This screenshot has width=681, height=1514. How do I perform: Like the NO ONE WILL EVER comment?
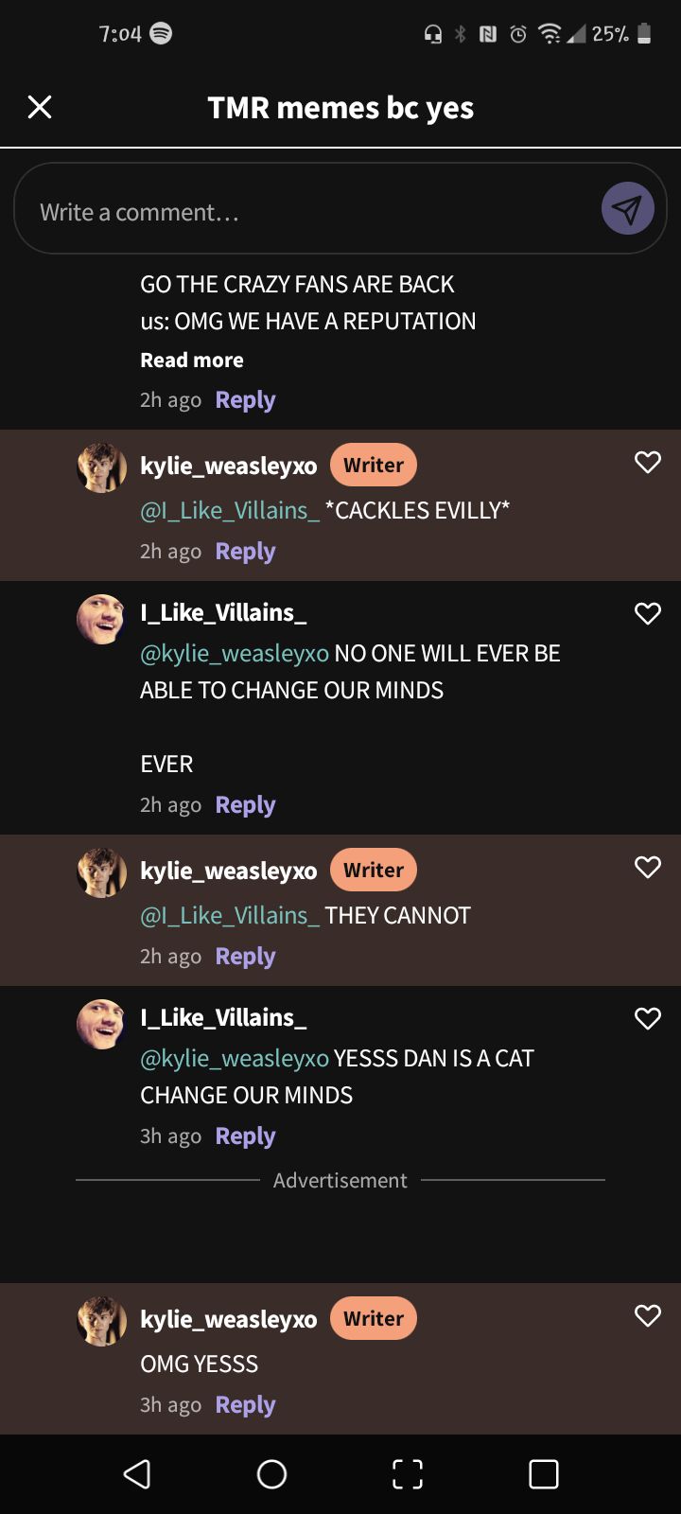click(648, 613)
